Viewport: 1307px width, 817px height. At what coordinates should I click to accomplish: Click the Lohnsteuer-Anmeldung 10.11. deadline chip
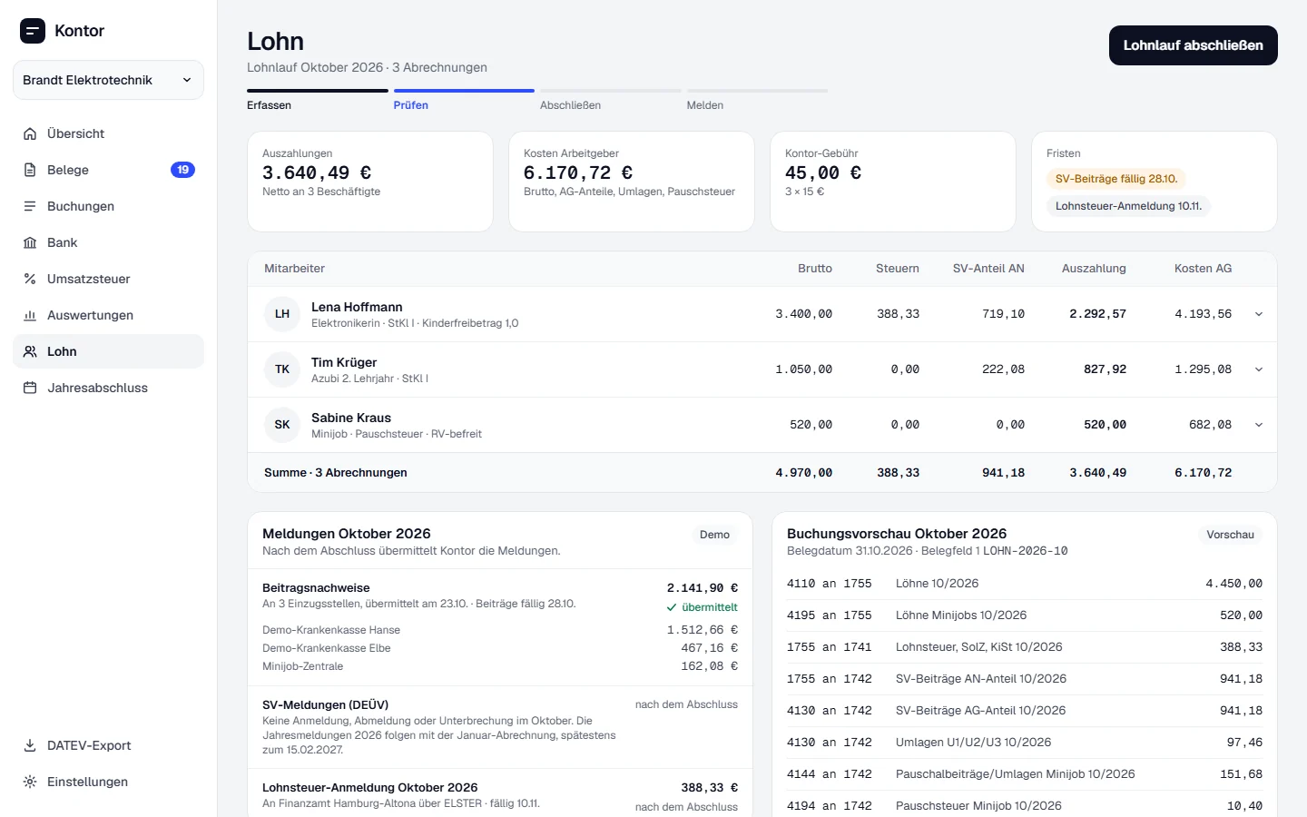coord(1128,206)
